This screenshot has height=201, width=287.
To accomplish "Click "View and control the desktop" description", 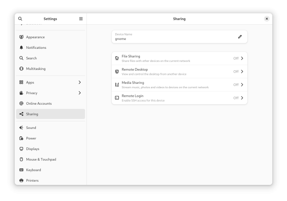I will click(154, 74).
